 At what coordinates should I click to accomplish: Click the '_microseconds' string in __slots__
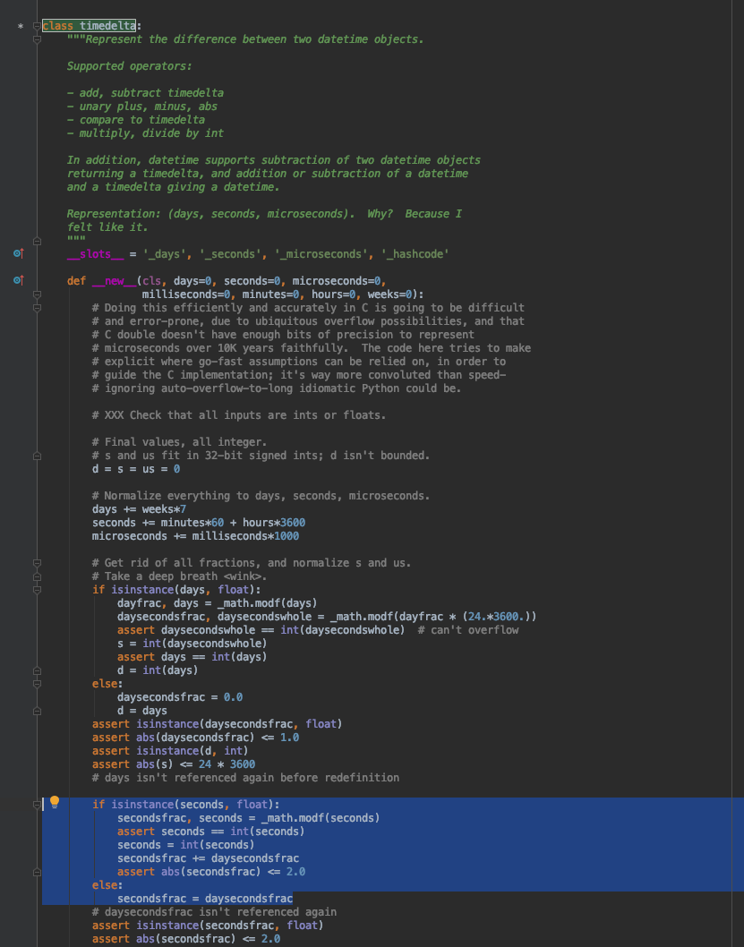[321, 254]
